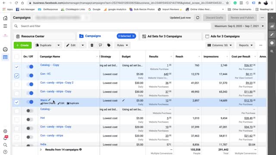Turn on the Hot campaign toggle
The height and width of the screenshot is (155, 276).
point(30,120)
